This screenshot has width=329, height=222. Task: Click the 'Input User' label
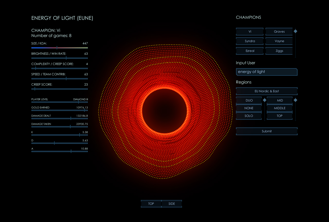click(x=245, y=63)
